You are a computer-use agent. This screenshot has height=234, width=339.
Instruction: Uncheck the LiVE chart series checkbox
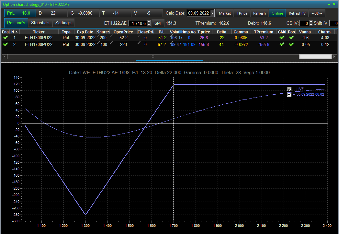coord(289,89)
